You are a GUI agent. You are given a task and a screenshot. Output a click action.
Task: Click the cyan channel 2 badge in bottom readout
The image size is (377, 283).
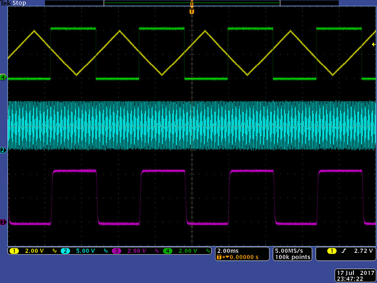66,251
